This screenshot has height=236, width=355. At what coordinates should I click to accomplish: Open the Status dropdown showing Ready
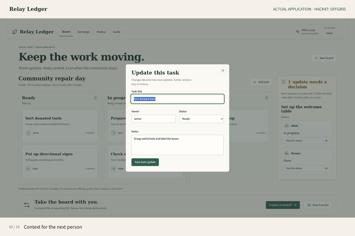[201, 119]
